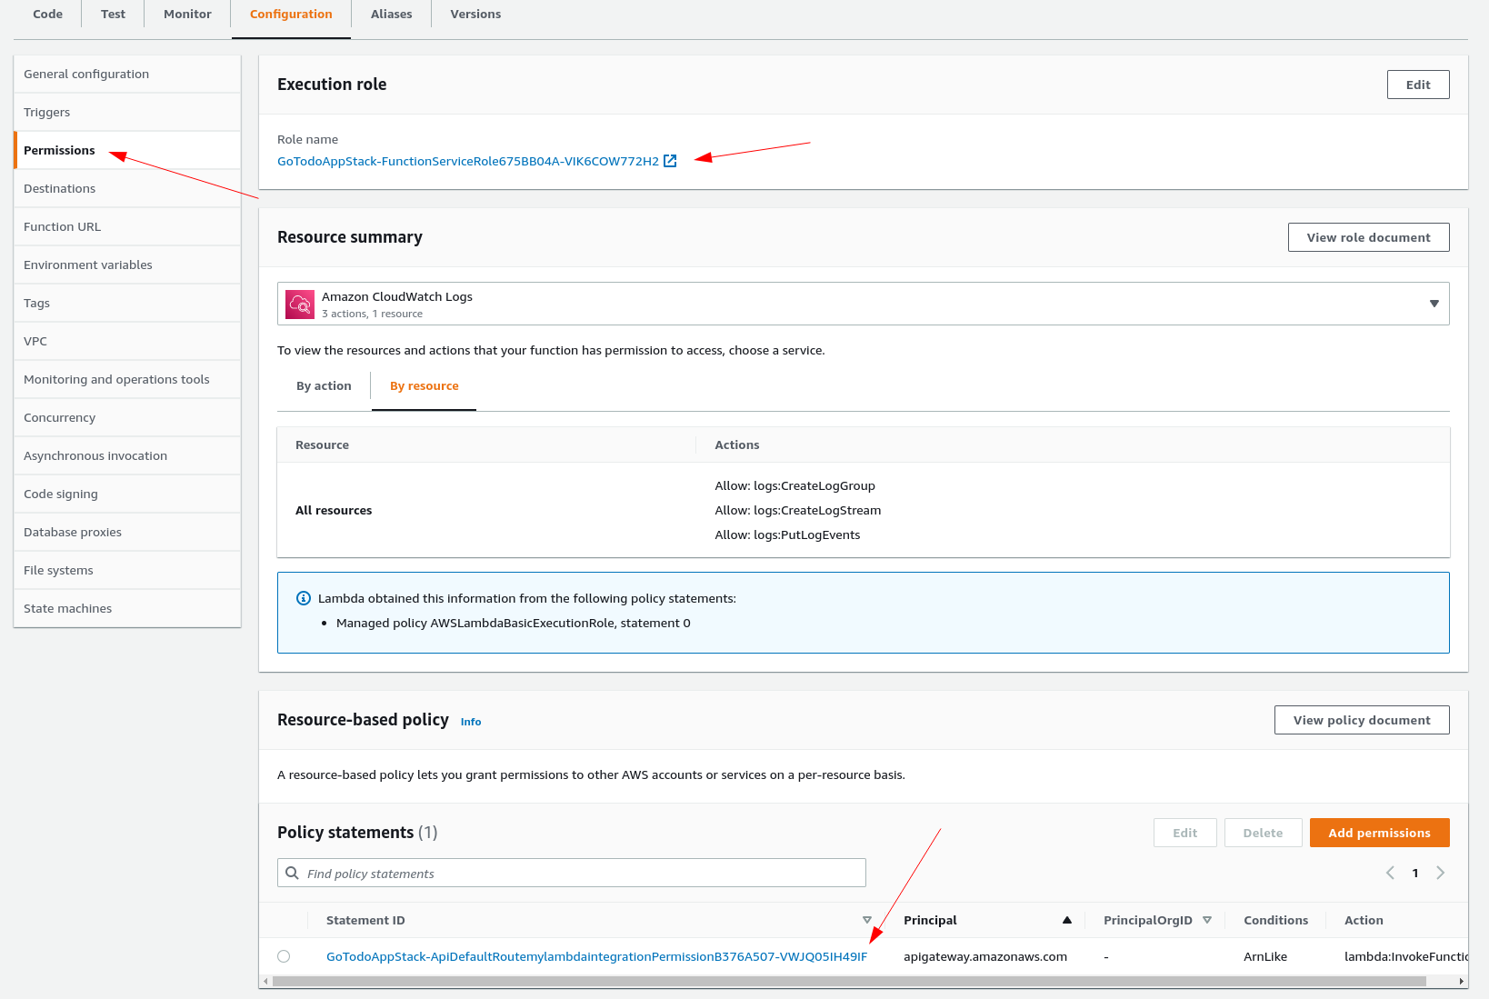Sort by PrincipalOrgID column arrow
The width and height of the screenshot is (1489, 999).
click(1207, 920)
